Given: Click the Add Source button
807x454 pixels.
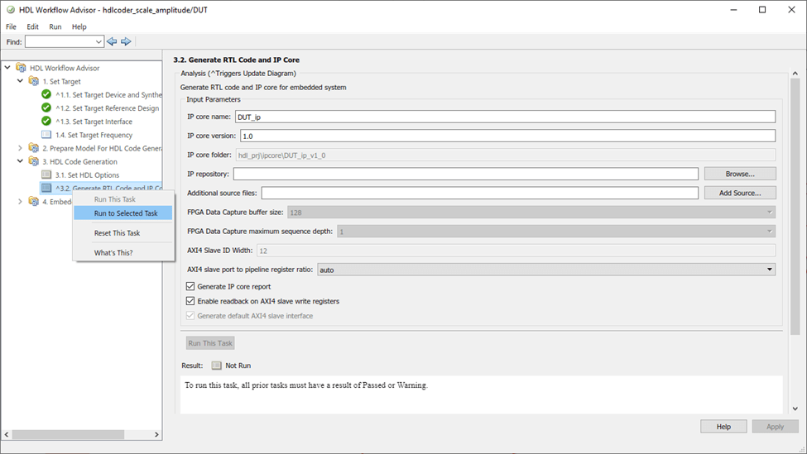Looking at the screenshot, I should point(739,193).
